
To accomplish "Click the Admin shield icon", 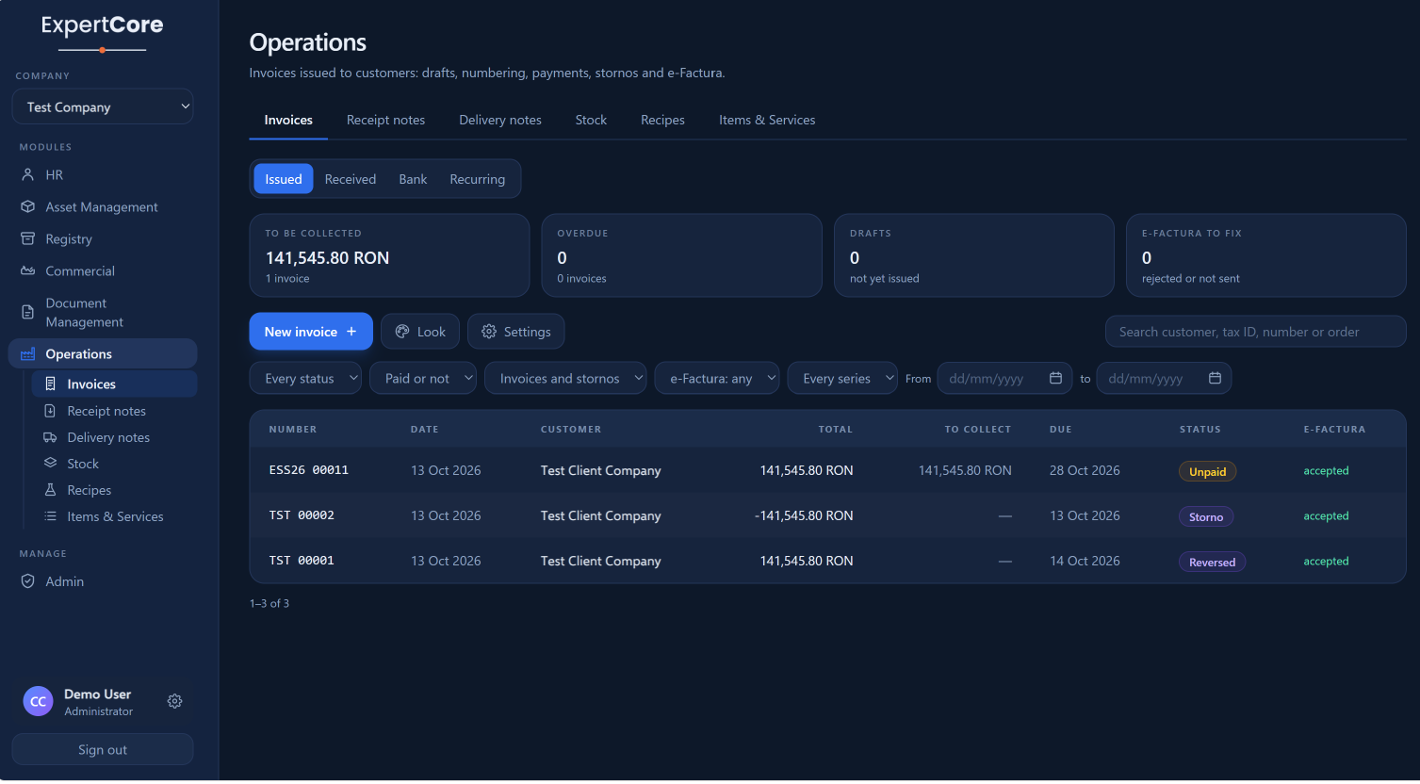I will tap(28, 582).
